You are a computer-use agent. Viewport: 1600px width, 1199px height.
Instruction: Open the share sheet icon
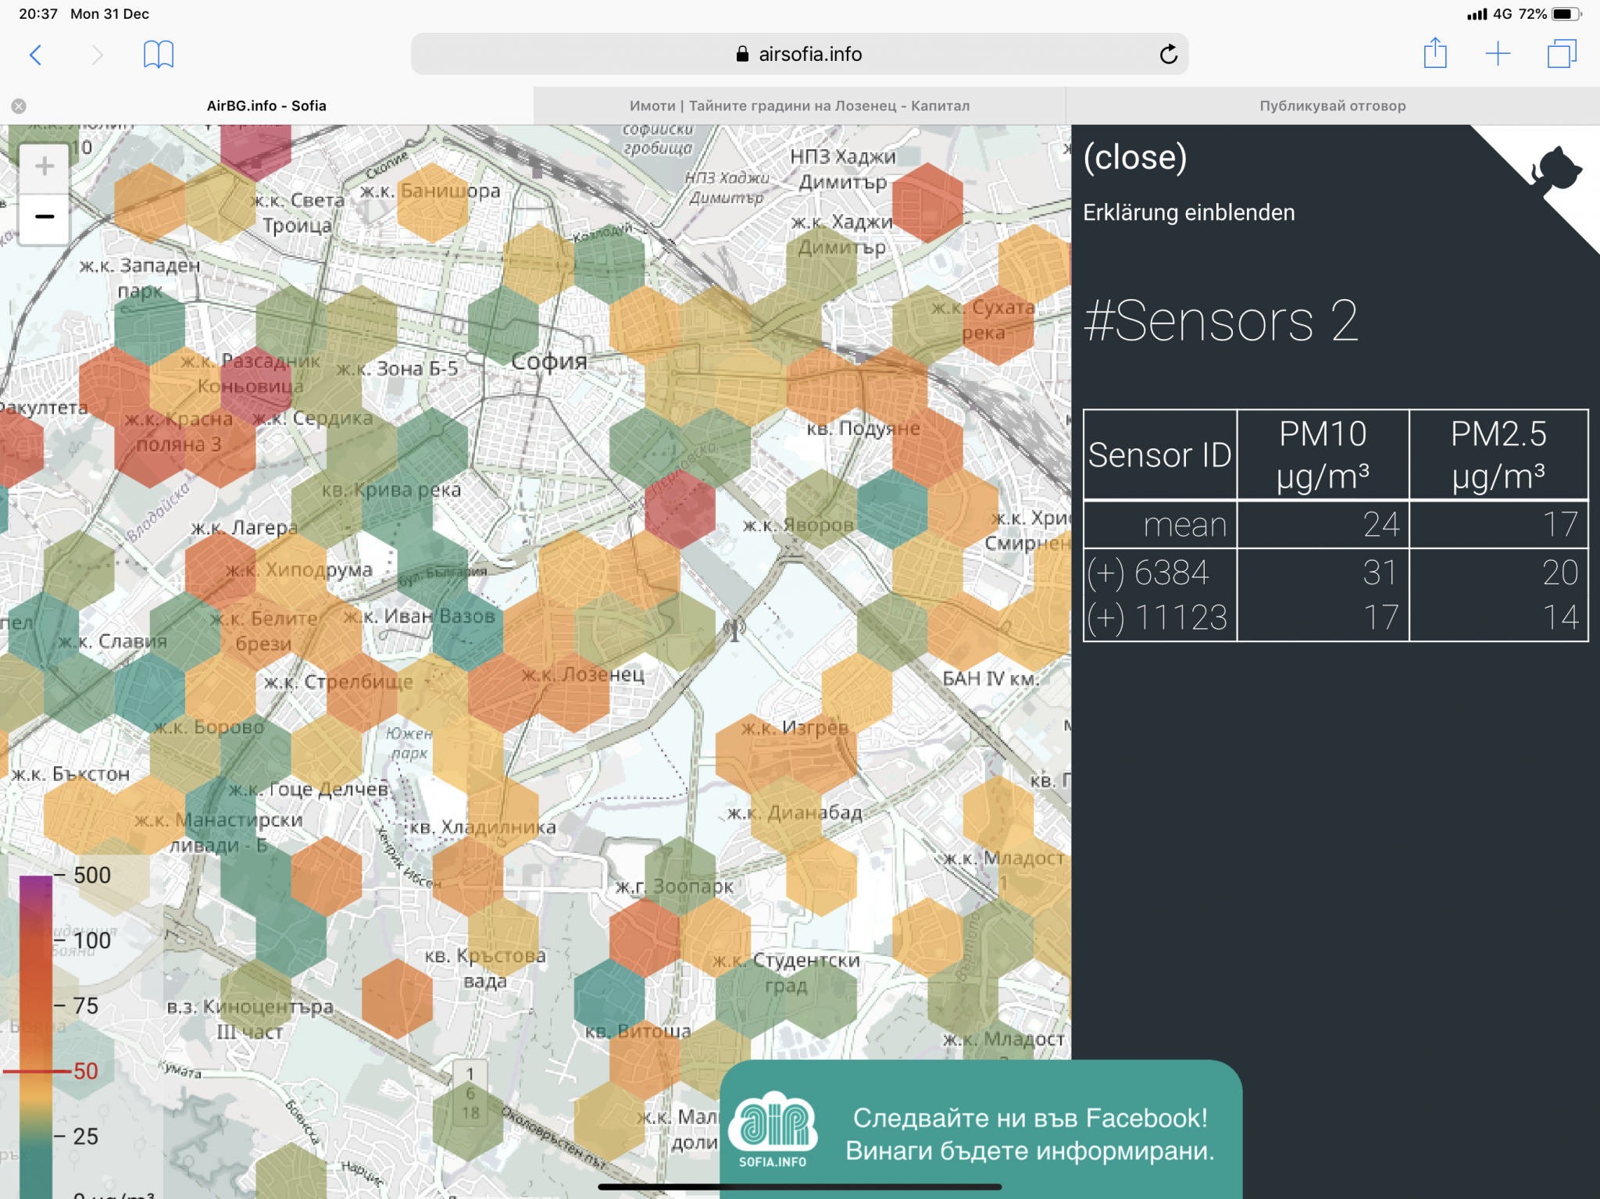pyautogui.click(x=1434, y=55)
